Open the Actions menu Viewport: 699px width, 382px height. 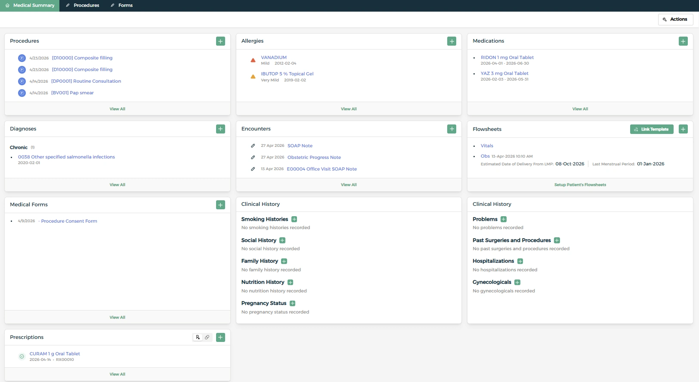click(x=675, y=19)
